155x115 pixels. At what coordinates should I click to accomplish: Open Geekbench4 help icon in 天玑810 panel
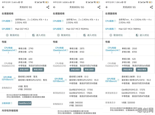[x=16, y=50]
